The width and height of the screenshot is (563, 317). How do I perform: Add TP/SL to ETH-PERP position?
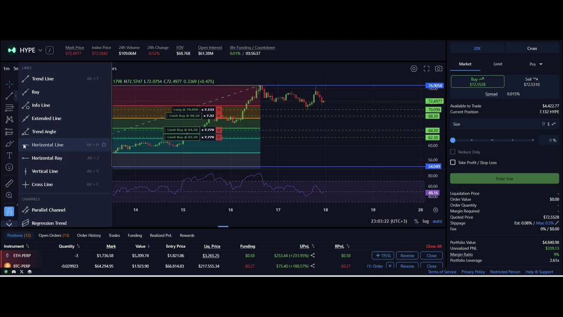pyautogui.click(x=383, y=255)
